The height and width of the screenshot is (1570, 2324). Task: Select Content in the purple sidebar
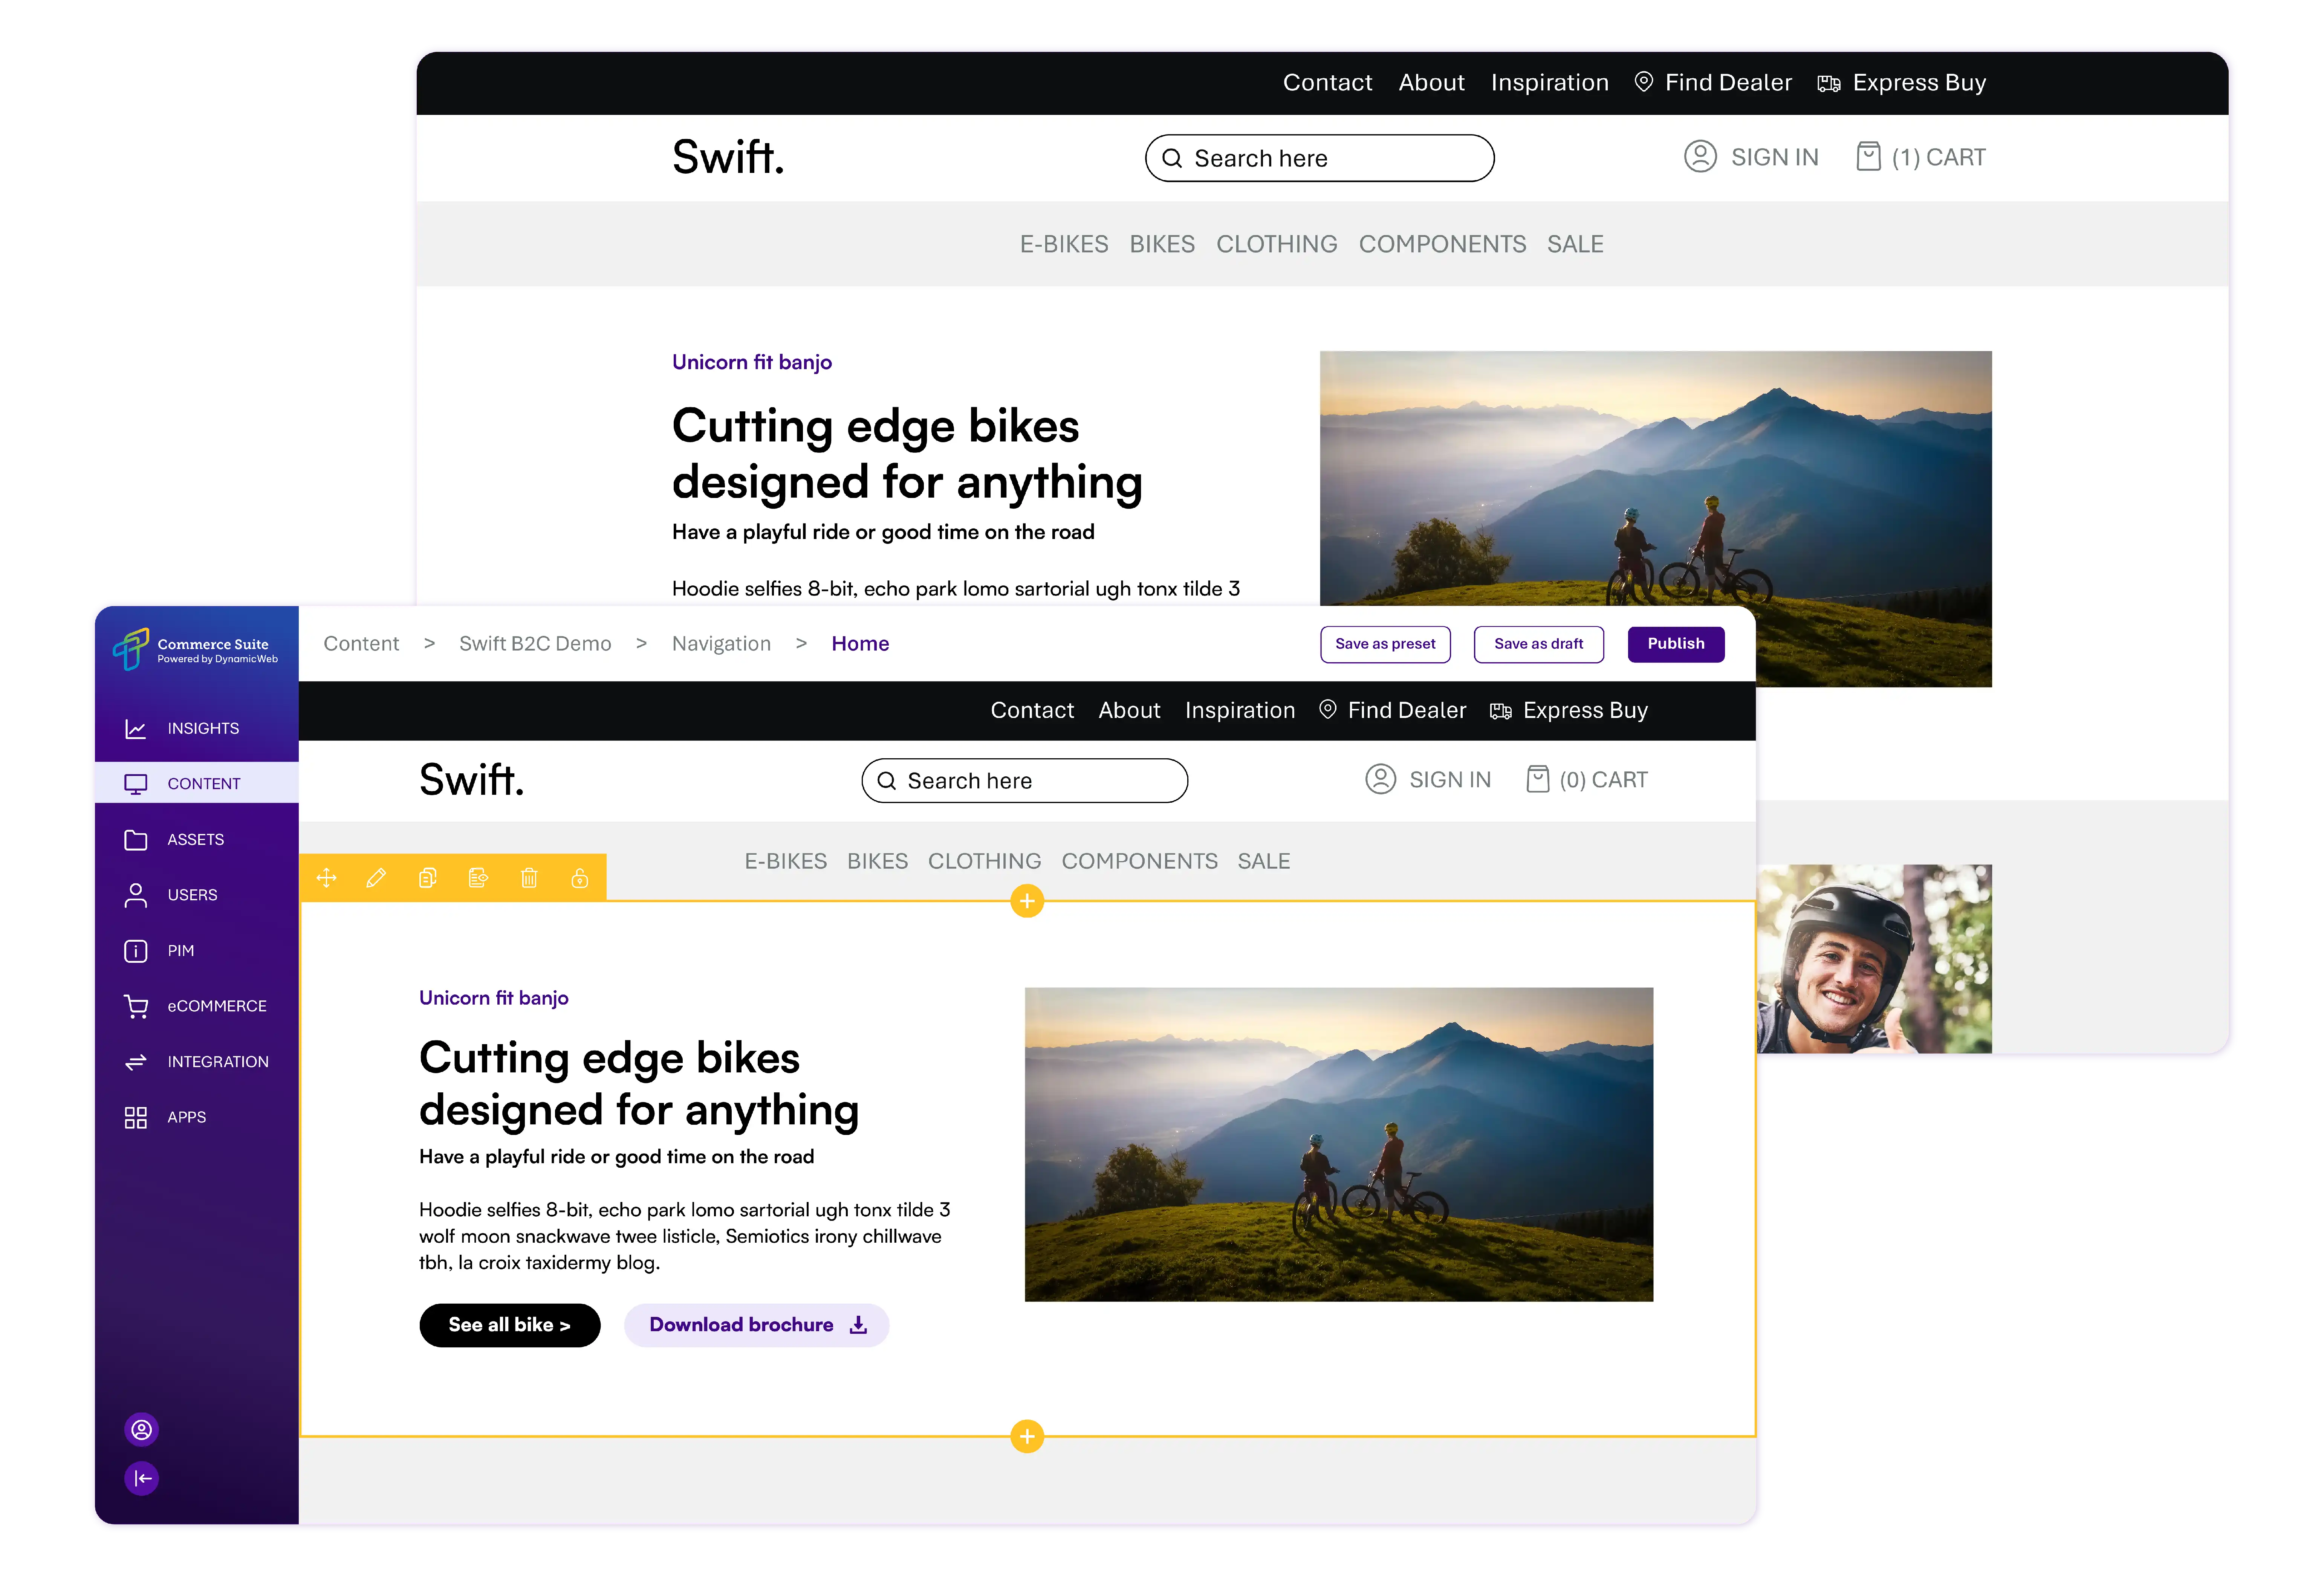coord(197,783)
